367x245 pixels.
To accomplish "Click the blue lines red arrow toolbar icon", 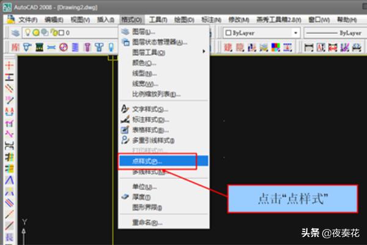I will click(287, 47).
